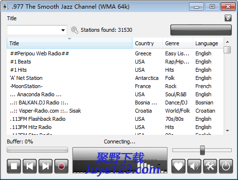This screenshot has height=180, width=238.
Task: Start recording with the red Record button
Action: coord(61,166)
